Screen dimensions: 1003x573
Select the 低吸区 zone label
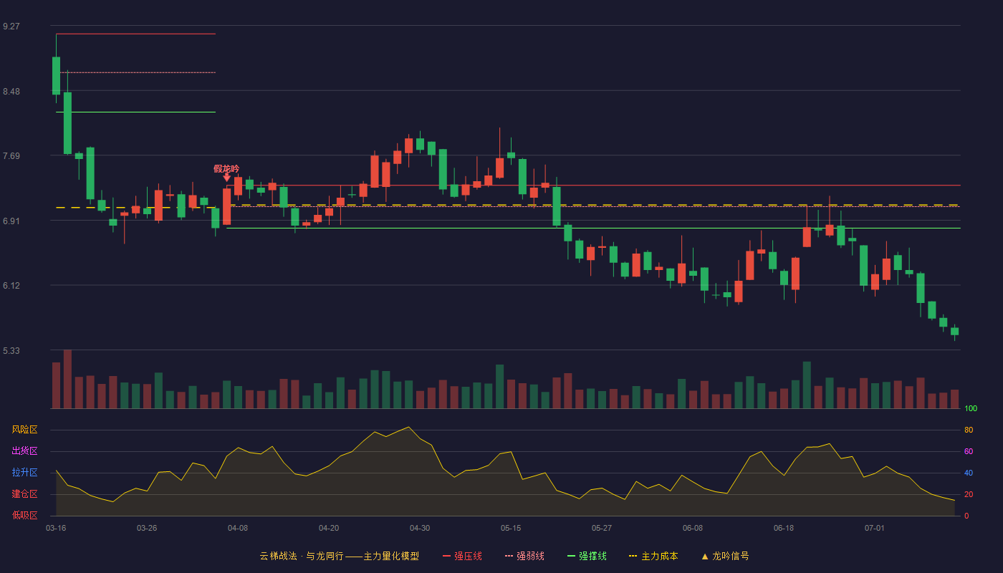coord(24,515)
